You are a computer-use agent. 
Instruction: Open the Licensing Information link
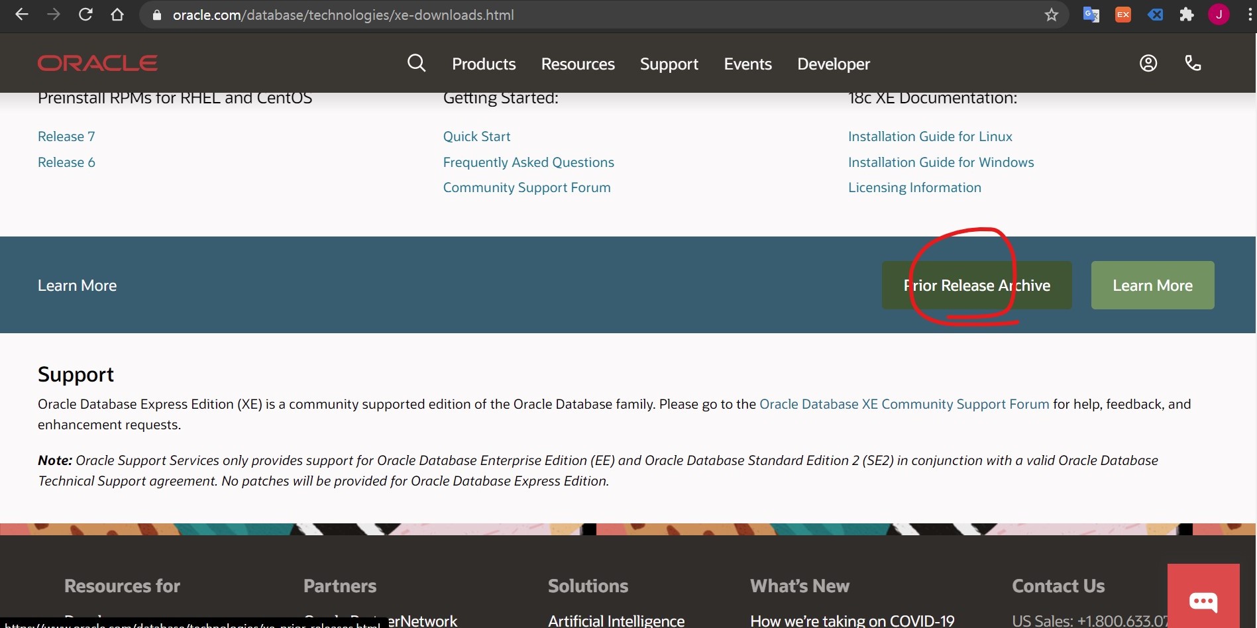pyautogui.click(x=914, y=187)
